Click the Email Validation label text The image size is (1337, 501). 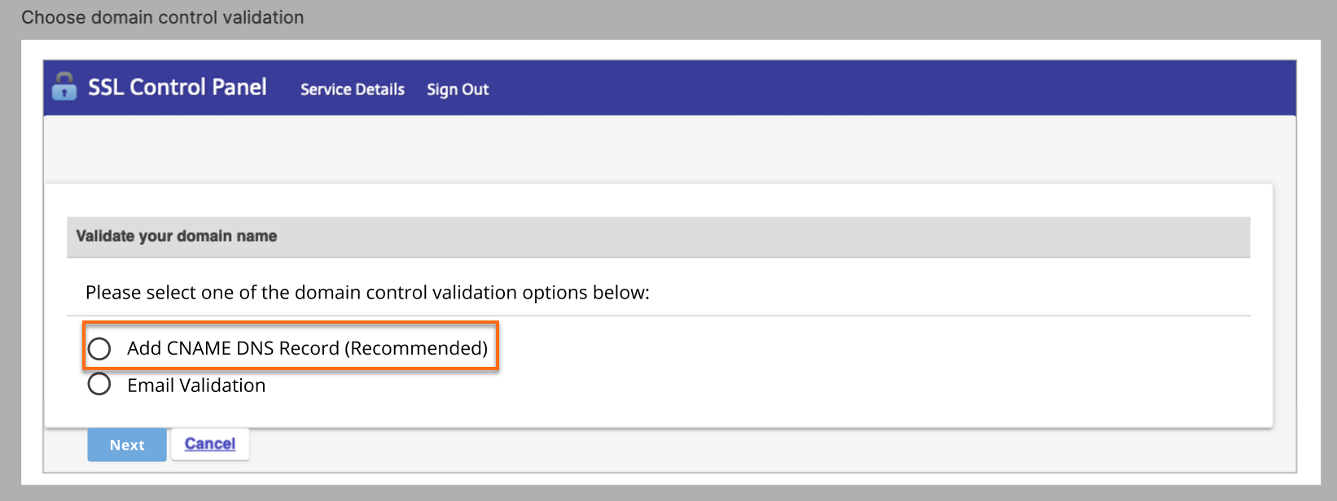(195, 384)
